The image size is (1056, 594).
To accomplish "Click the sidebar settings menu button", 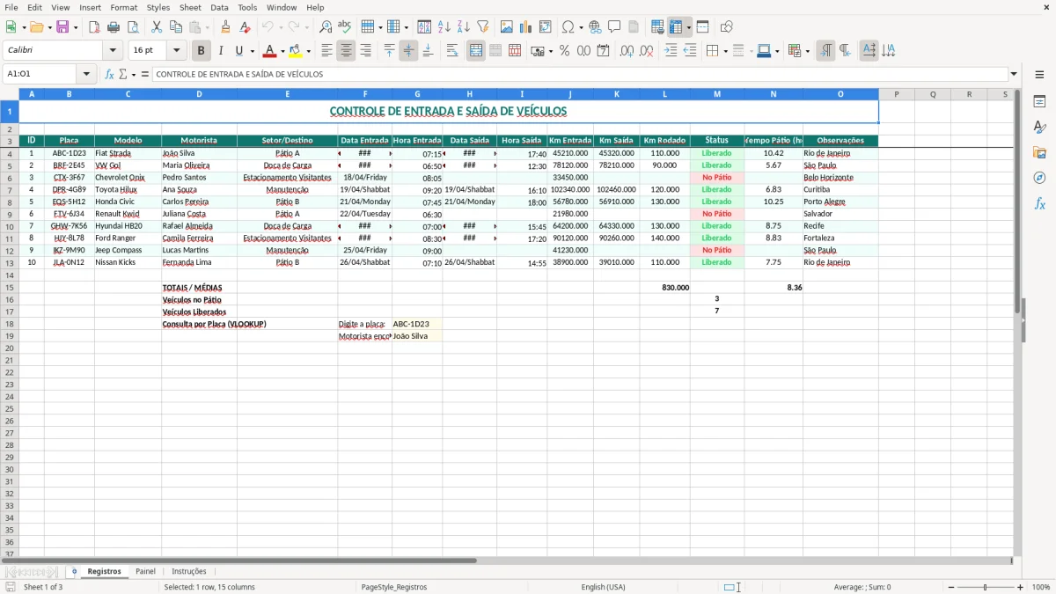I will coord(1039,74).
